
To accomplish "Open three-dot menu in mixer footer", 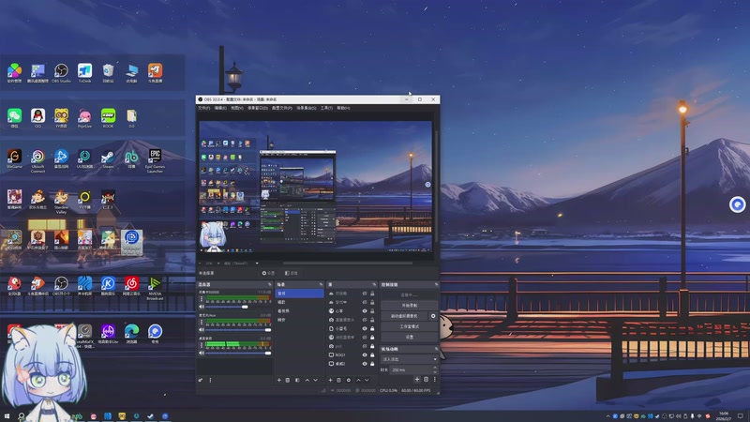I will click(x=210, y=380).
